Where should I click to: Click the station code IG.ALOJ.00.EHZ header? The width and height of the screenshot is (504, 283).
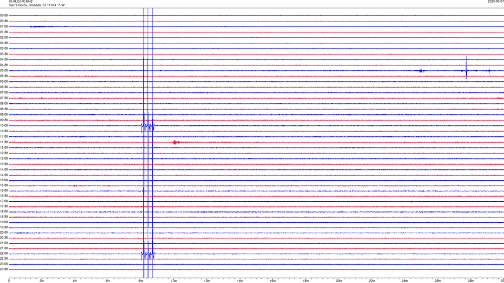20,2
